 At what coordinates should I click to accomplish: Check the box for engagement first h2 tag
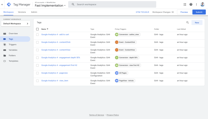point(37,65)
